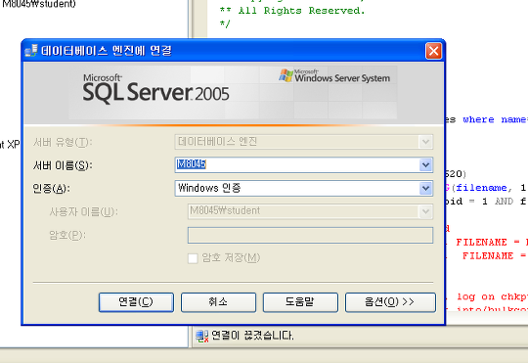Viewport: 528px width, 363px height.
Task: Click the SQL Server 2005 banner logo
Action: 155,88
